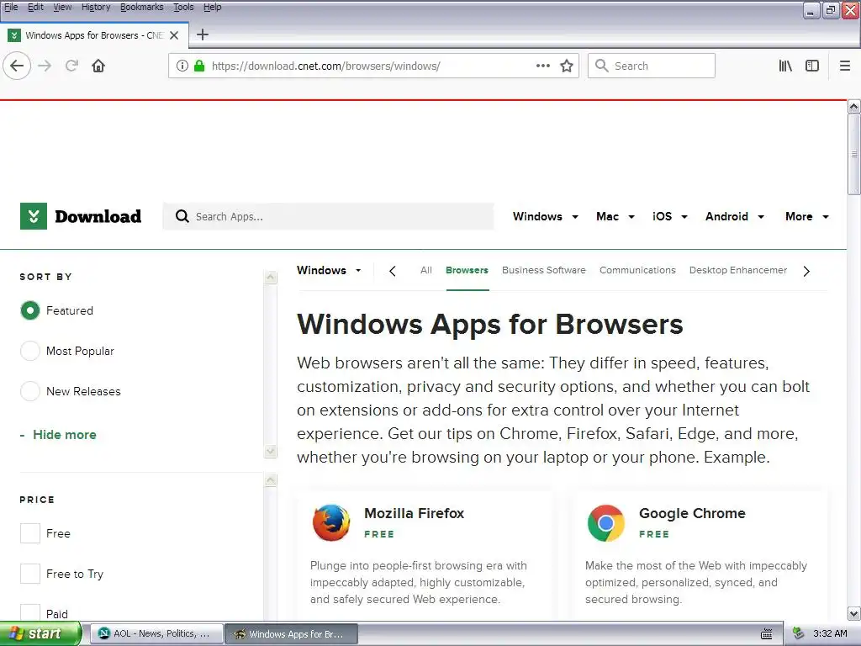
Task: Switch to the All category tab
Action: pyautogui.click(x=426, y=270)
